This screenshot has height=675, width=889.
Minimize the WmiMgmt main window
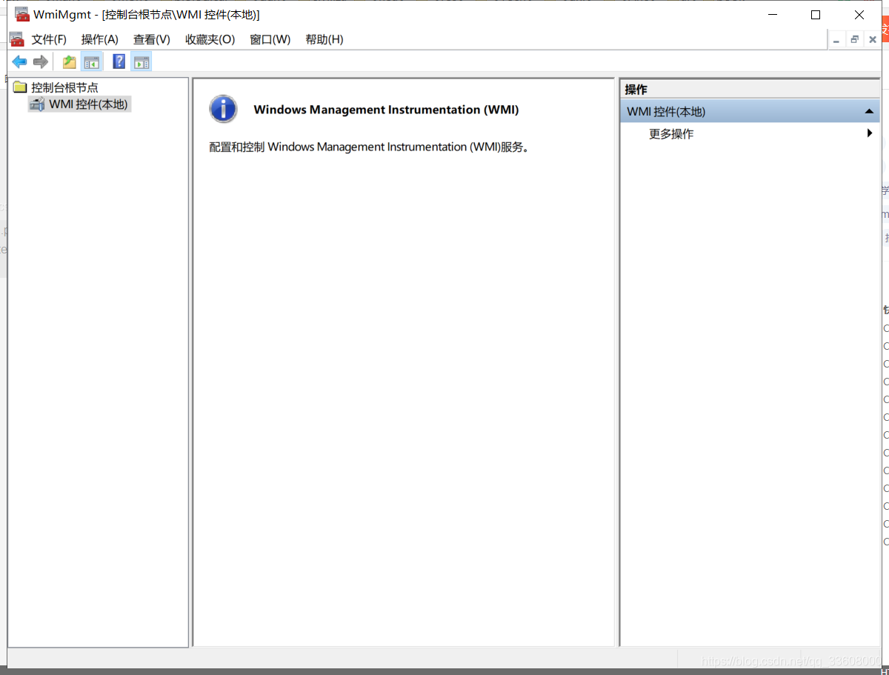[773, 15]
